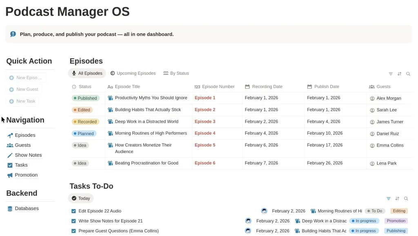This screenshot has width=418, height=236.
Task: Click the microphone icon next to the Episodes link
Action: (x=10, y=135)
